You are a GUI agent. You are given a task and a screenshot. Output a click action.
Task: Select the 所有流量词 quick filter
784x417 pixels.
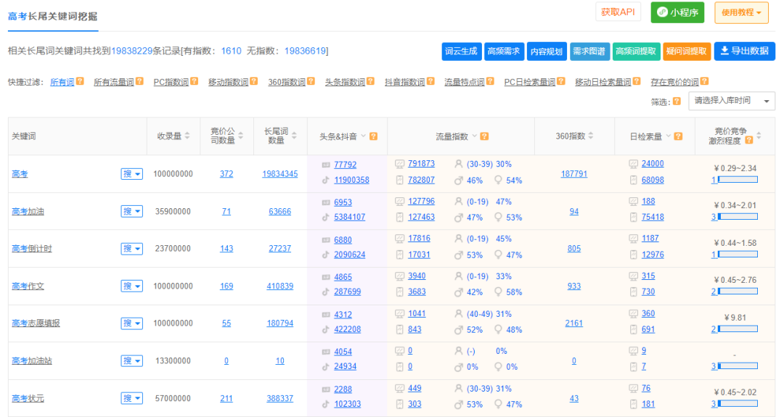(113, 82)
